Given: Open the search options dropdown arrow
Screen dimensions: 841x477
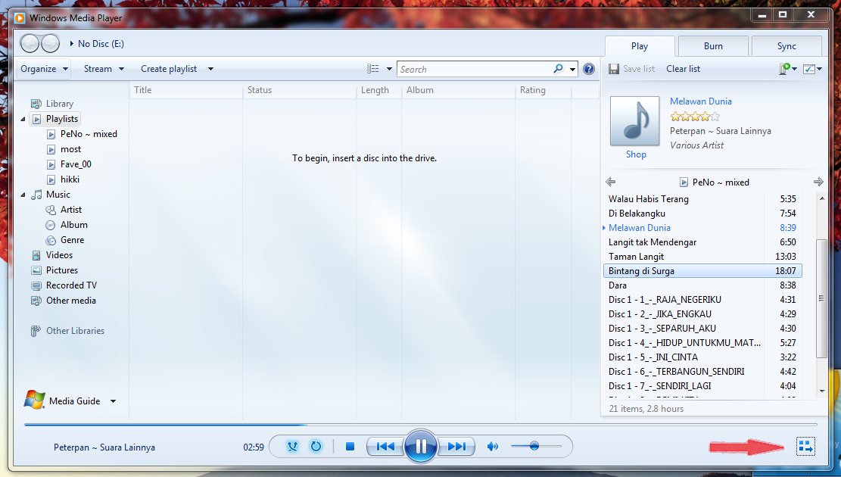Looking at the screenshot, I should (573, 69).
